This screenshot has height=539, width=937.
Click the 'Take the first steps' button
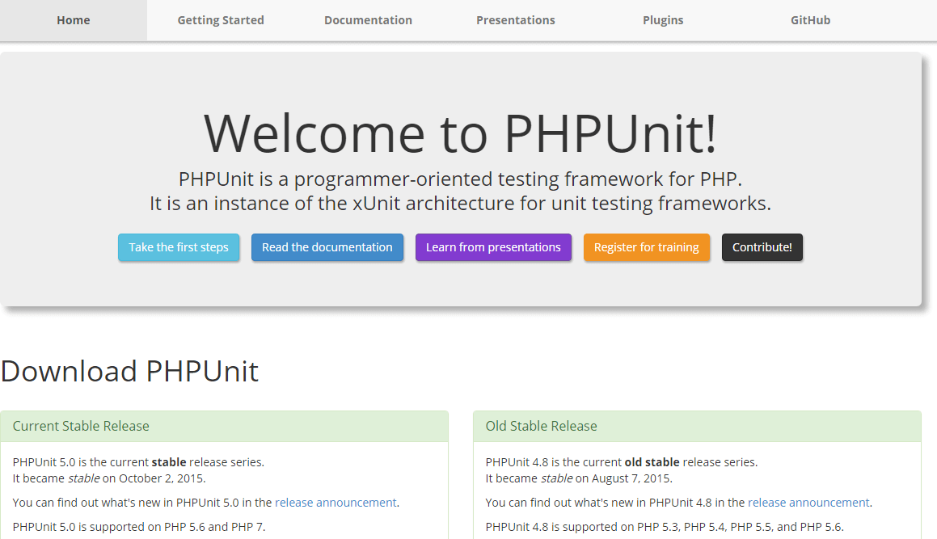pos(179,247)
